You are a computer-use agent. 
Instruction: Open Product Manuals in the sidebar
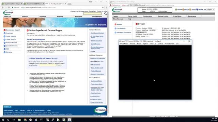[11, 43]
